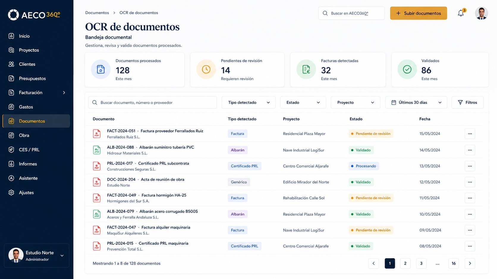Image resolution: width=497 pixels, height=279 pixels.
Task: Click the Pendientes de revisión clock icon
Action: pos(206,69)
